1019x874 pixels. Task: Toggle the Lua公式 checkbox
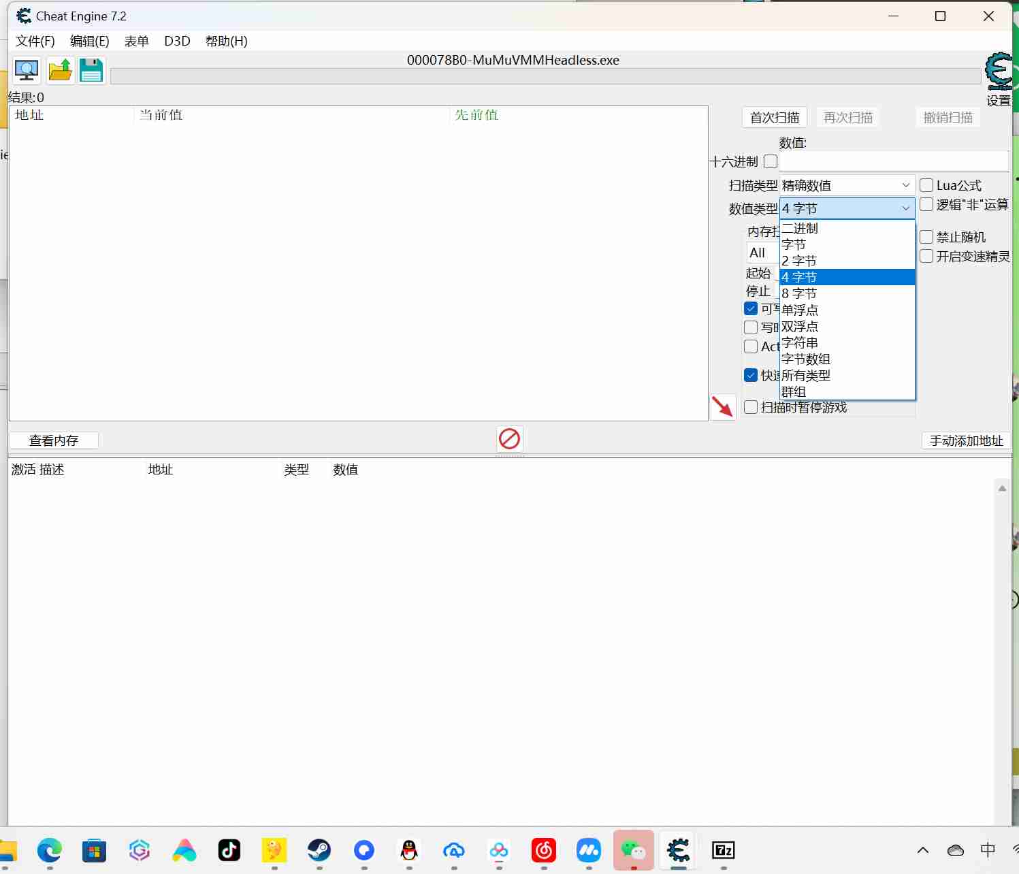(926, 185)
